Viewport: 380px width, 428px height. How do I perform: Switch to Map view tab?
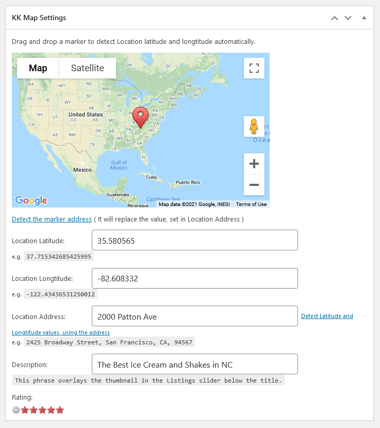coord(38,68)
